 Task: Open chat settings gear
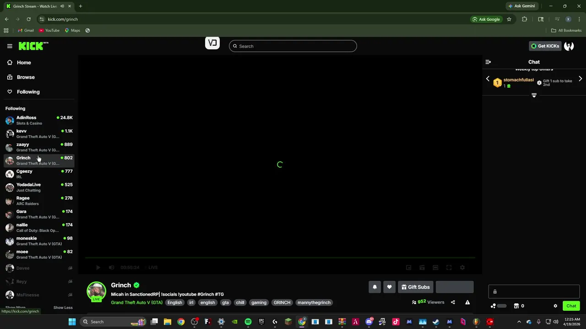point(555,306)
